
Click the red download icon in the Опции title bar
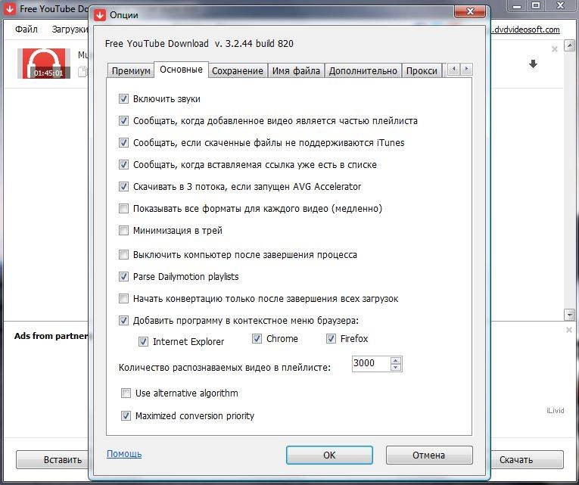99,15
